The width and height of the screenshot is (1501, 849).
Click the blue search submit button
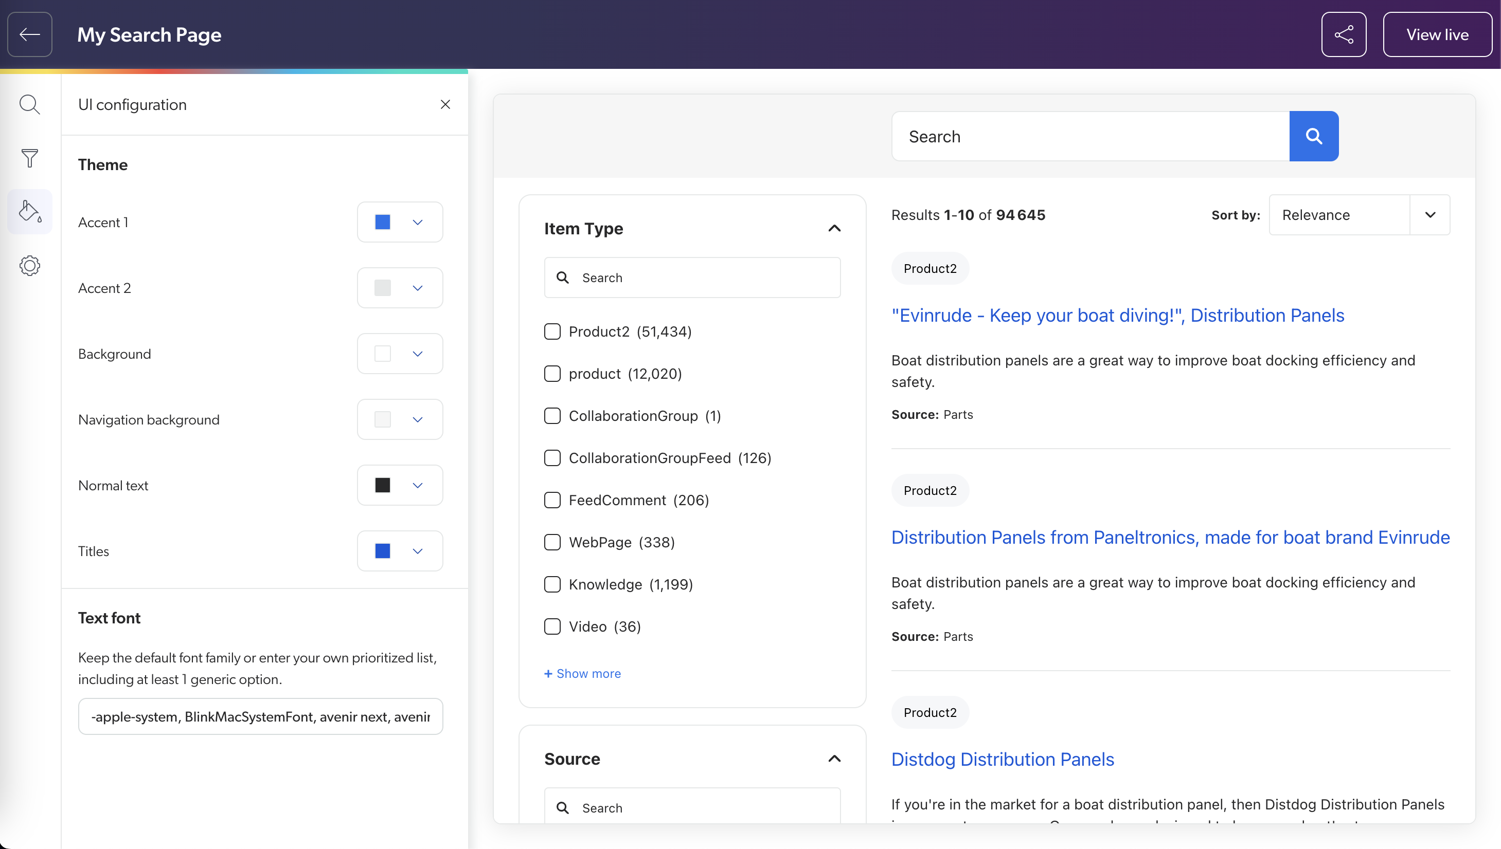[1314, 137]
